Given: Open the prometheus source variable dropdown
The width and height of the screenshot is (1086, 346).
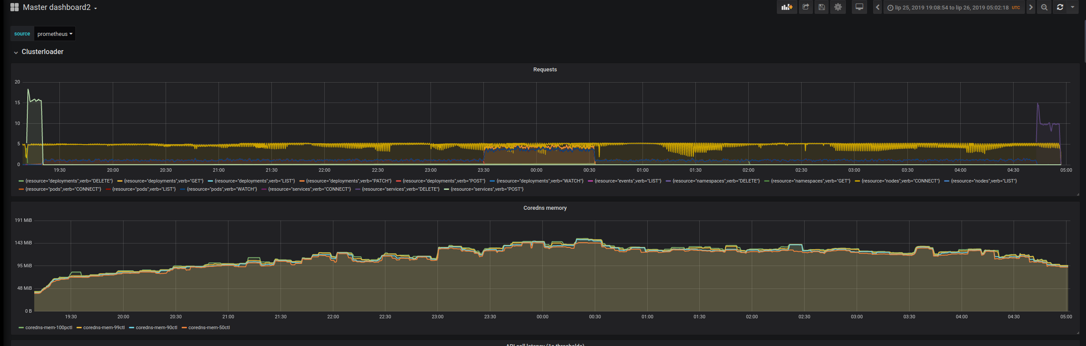Looking at the screenshot, I should pos(55,34).
